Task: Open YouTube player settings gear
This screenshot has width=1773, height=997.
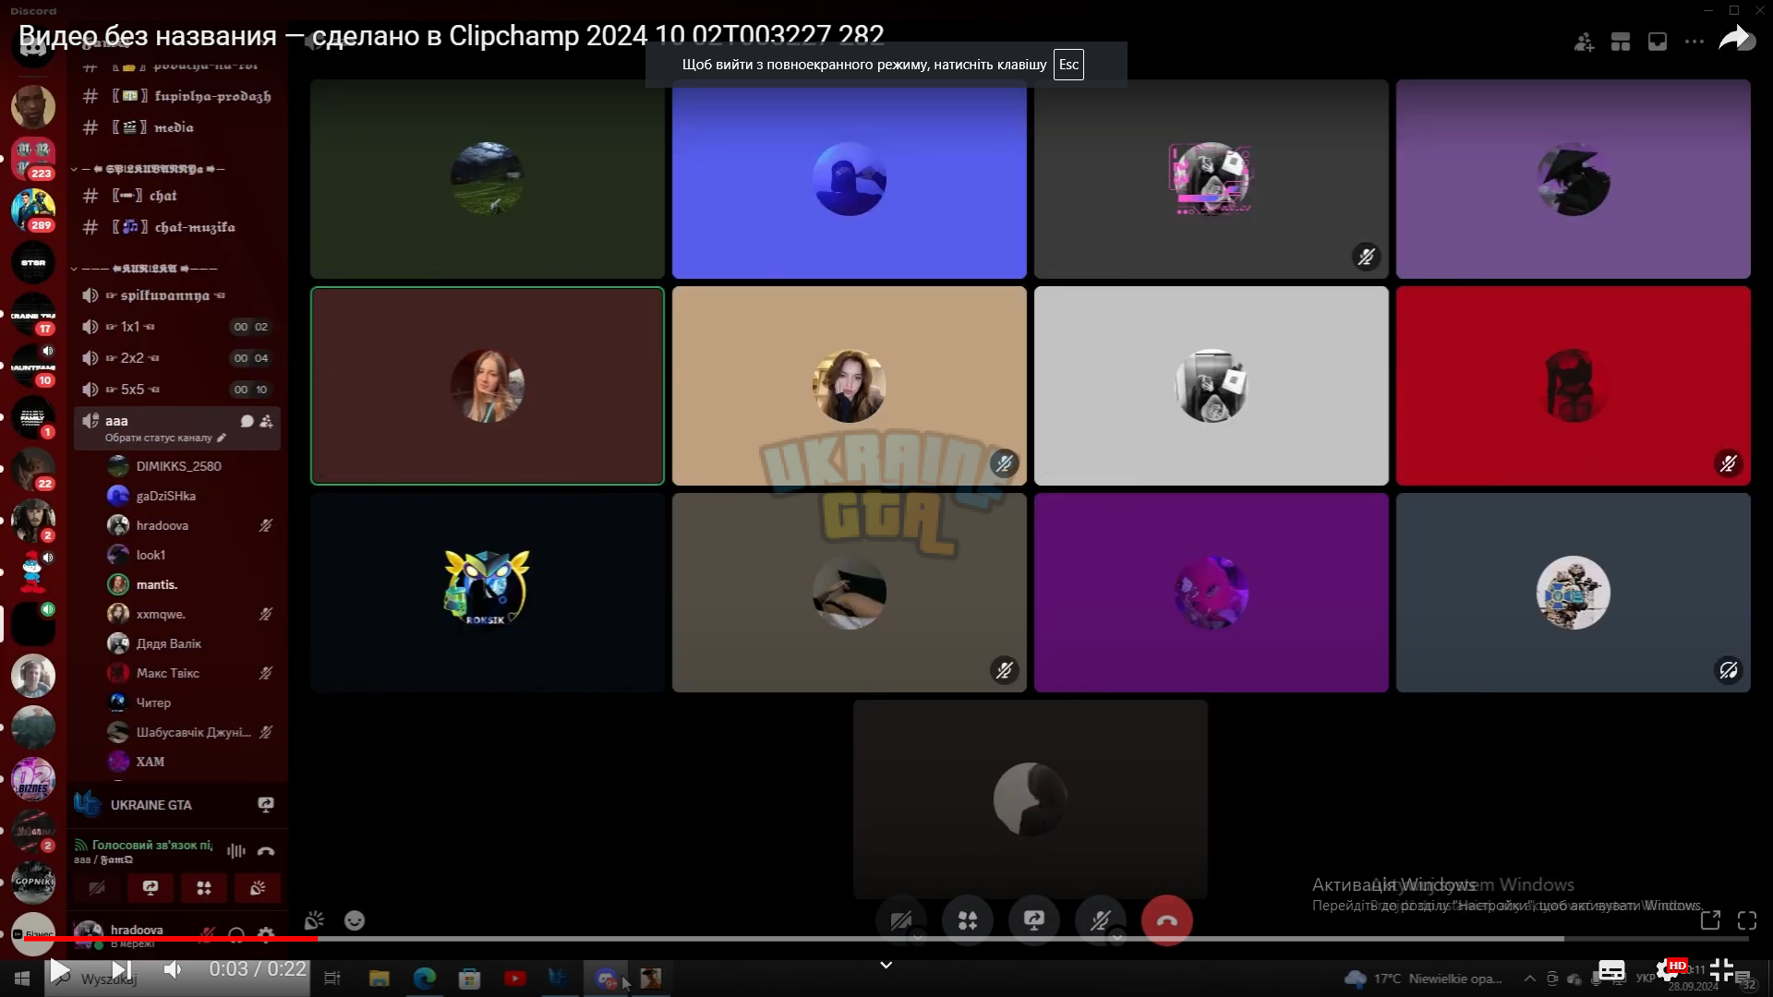Action: pos(1668,970)
